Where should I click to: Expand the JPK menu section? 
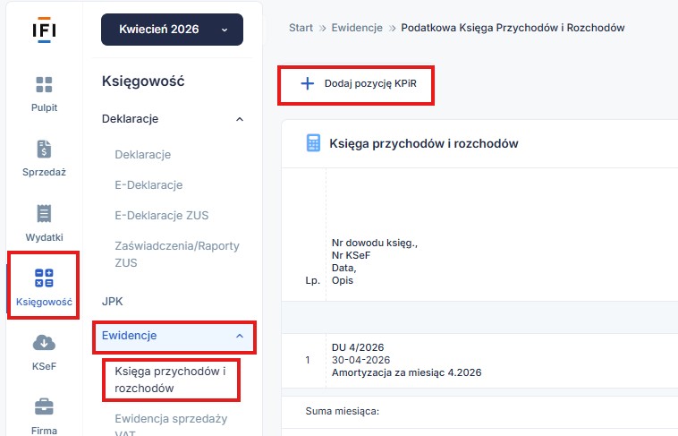pyautogui.click(x=113, y=302)
